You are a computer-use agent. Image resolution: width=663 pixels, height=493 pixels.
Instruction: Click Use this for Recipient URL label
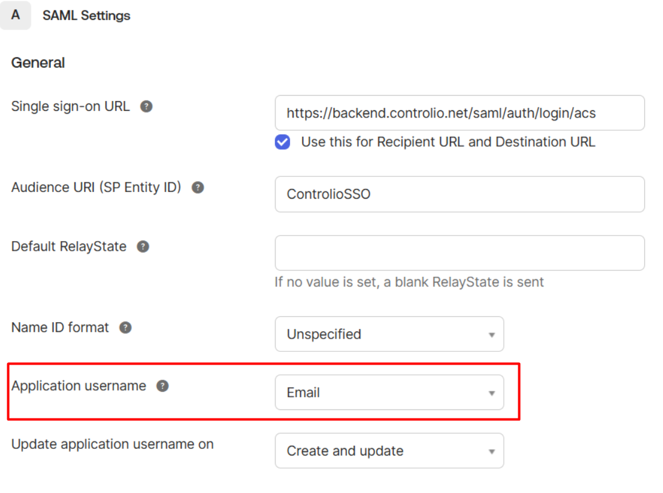coord(448,142)
